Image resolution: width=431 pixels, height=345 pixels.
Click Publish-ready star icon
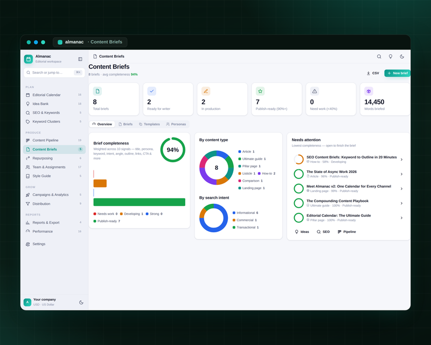tap(260, 91)
